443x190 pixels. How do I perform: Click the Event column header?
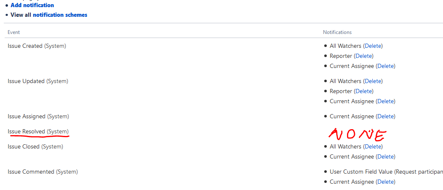(13, 32)
